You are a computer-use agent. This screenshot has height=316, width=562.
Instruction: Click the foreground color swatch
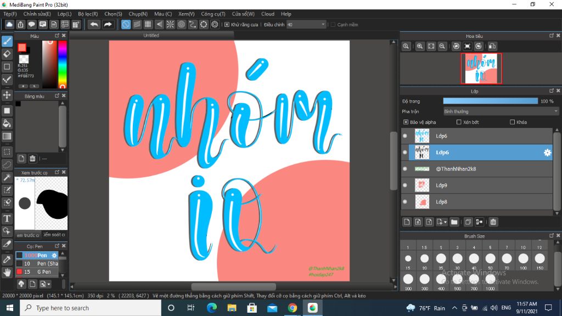pos(22,47)
